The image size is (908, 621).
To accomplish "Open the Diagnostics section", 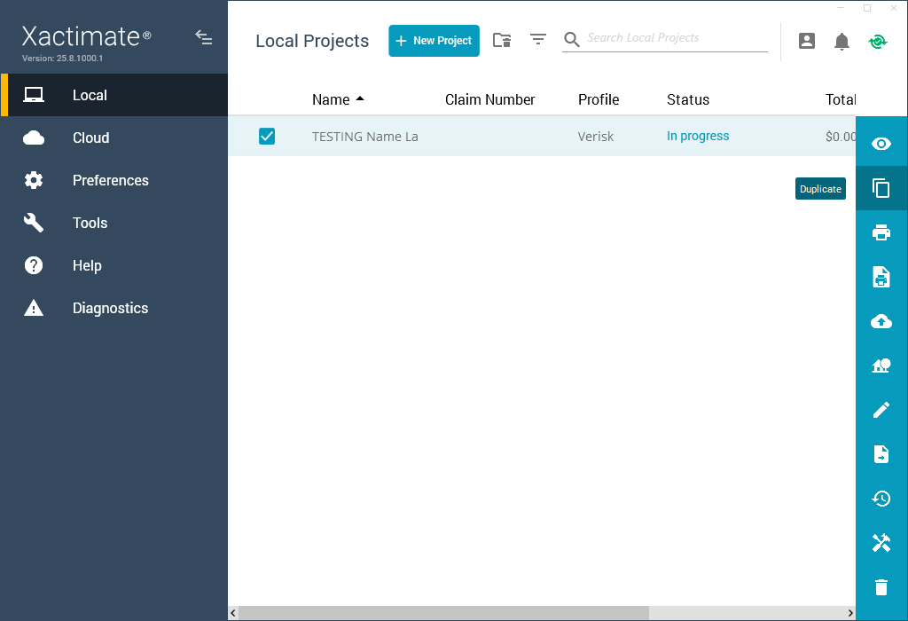I will (x=114, y=308).
